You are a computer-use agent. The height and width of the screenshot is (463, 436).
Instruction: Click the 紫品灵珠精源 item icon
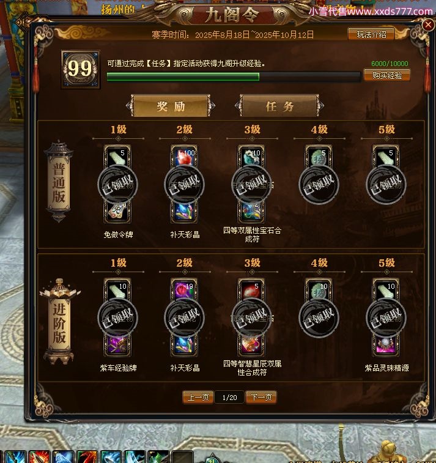click(386, 345)
